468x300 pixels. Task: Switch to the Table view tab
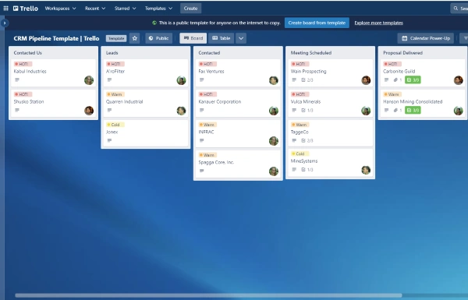coord(222,38)
